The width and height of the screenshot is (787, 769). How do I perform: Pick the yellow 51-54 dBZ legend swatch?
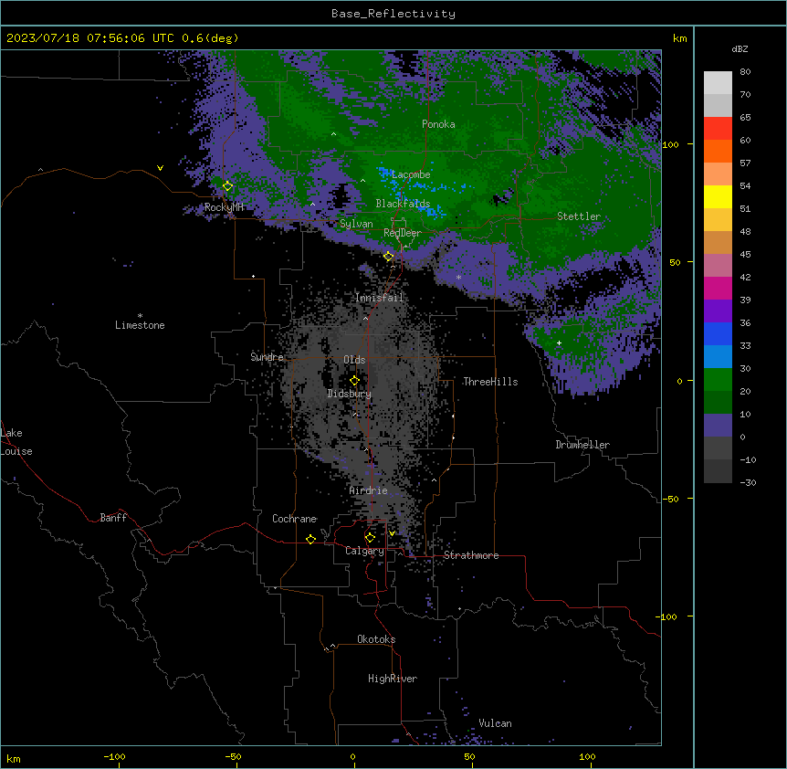(718, 196)
